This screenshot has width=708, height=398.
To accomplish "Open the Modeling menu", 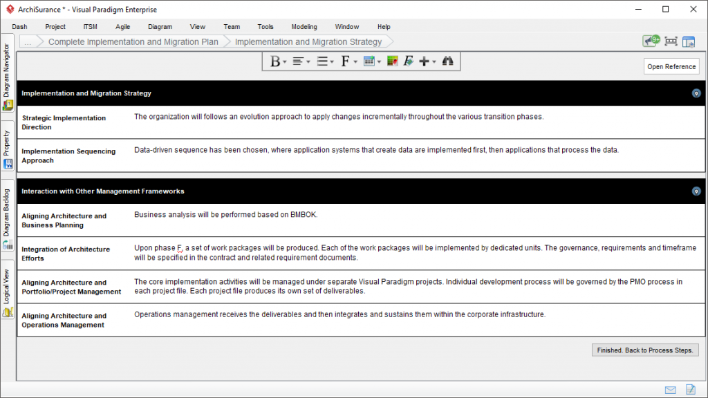I will pos(304,26).
